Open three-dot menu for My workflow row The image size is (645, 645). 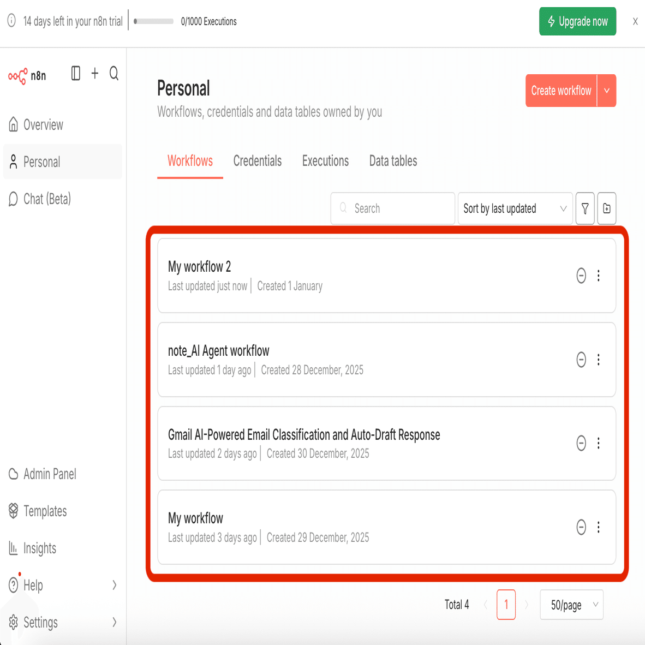click(599, 527)
